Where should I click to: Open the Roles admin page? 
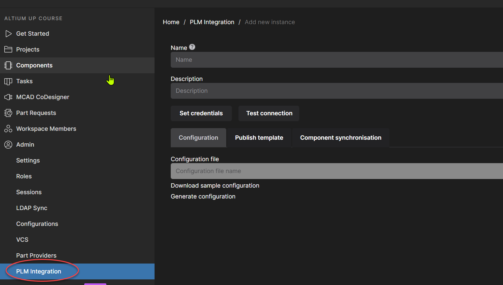(77, 176)
